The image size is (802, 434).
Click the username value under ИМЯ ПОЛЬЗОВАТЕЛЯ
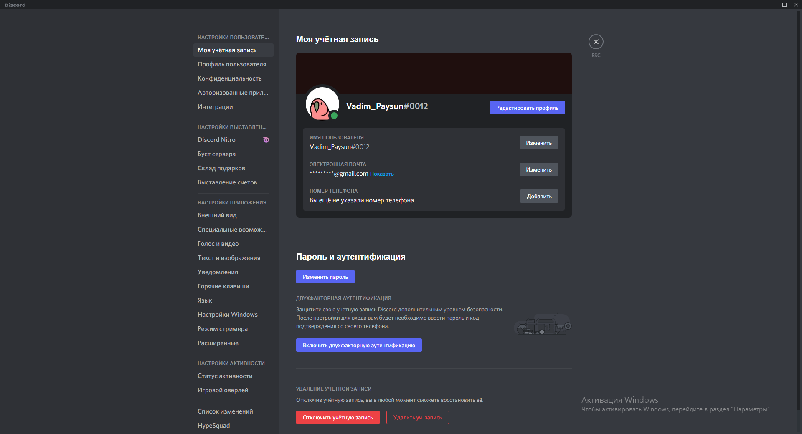click(340, 147)
